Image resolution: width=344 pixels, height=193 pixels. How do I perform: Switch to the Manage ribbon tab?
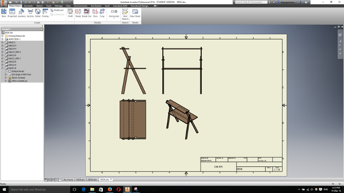coord(59,6)
